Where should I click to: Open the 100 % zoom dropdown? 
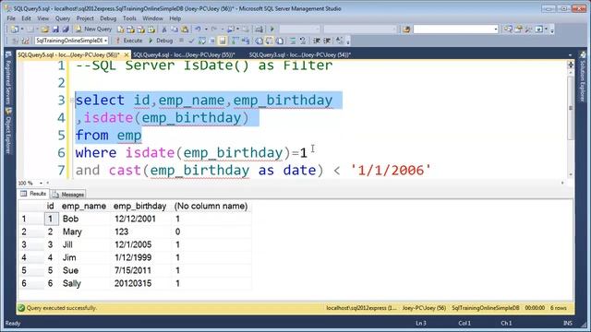click(41, 183)
